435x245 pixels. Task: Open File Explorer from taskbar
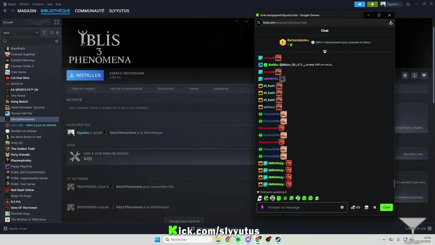pos(218,240)
